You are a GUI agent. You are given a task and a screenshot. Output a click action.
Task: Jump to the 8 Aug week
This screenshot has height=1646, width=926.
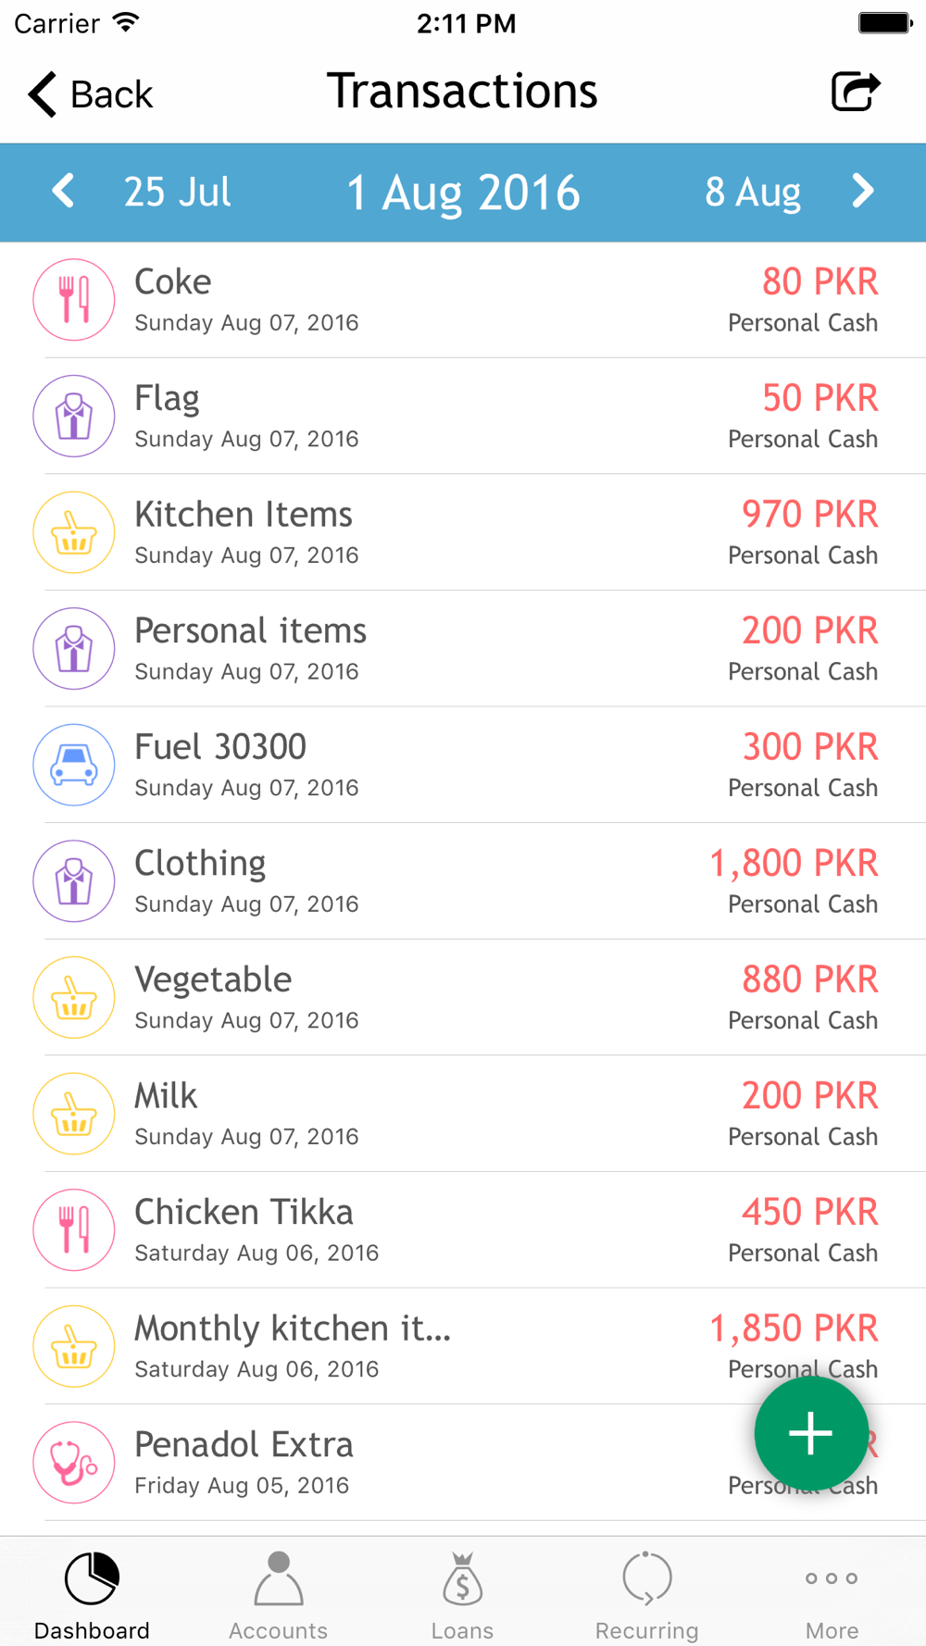click(752, 192)
